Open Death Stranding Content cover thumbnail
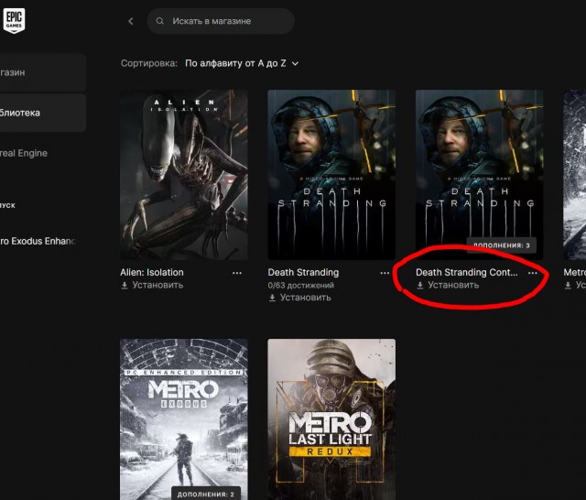Viewport: 586px width, 500px height. pyautogui.click(x=479, y=175)
